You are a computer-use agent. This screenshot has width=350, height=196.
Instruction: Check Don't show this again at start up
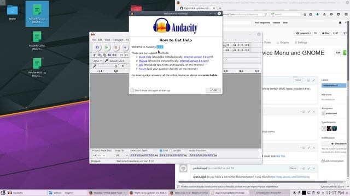[x=132, y=90]
